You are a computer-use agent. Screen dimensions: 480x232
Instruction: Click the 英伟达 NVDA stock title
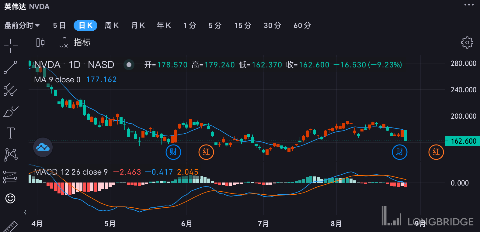point(27,7)
